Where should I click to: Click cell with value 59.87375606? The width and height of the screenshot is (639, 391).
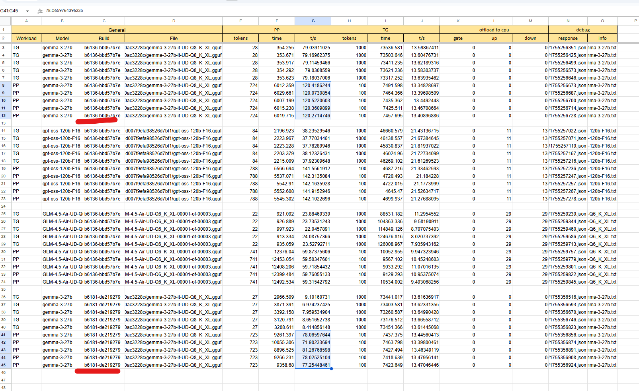[313, 252]
